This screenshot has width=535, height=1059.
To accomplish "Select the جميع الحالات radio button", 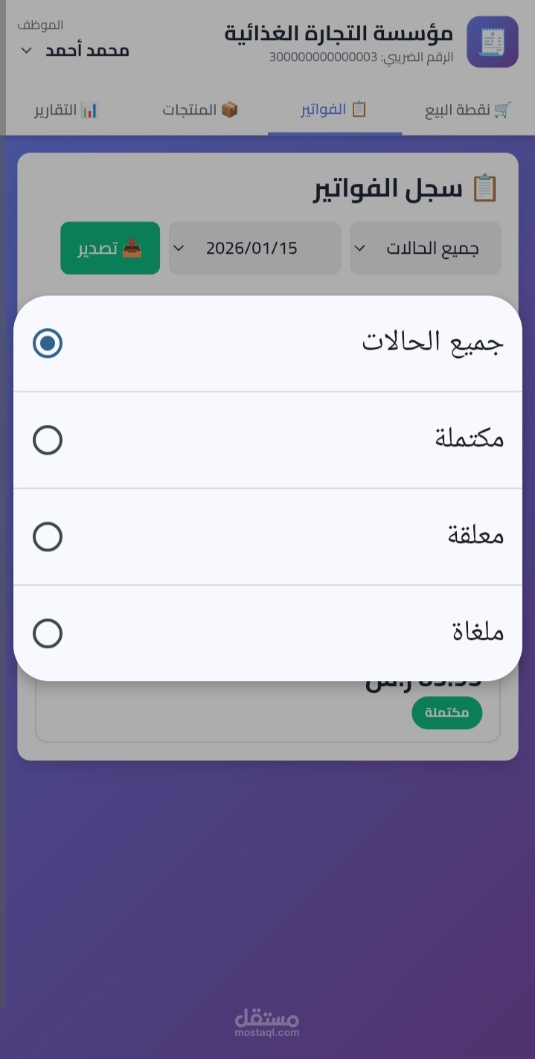I will point(48,343).
